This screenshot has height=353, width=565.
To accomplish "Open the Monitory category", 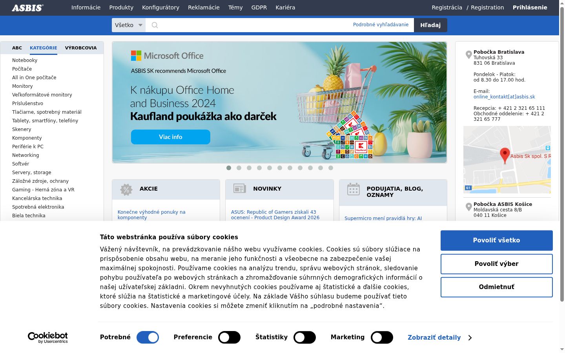I will 22,86.
